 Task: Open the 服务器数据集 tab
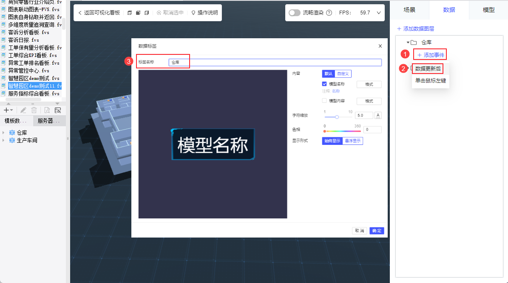pos(49,121)
